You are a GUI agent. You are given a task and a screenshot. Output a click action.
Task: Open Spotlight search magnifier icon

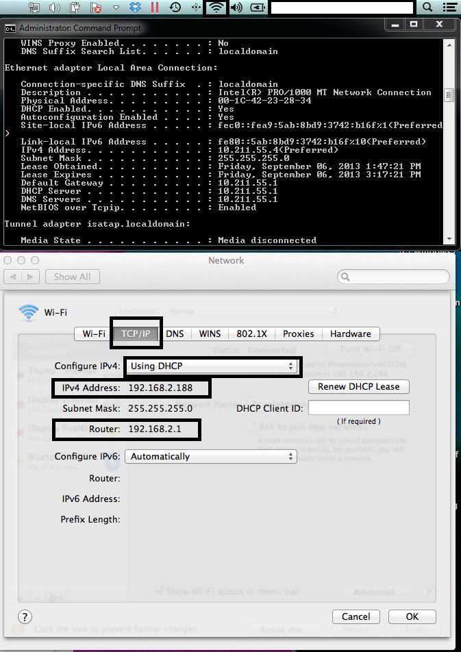click(x=427, y=8)
